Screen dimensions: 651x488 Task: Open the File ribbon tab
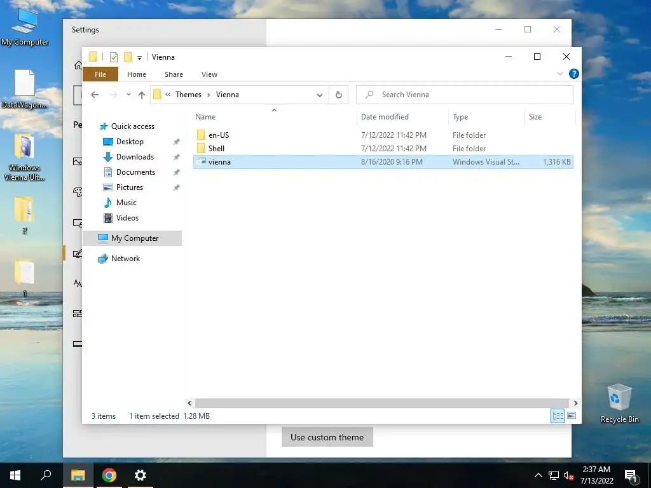pos(100,74)
